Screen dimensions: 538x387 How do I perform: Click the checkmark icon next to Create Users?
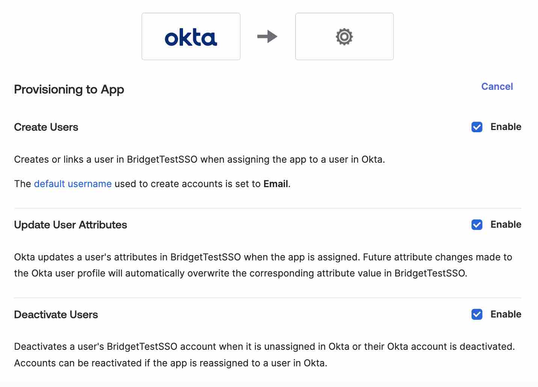(x=477, y=127)
